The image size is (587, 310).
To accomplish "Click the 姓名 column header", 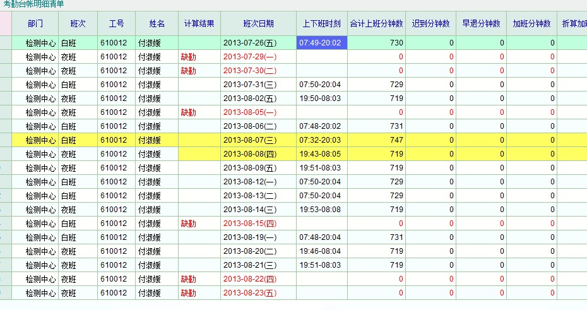I will [157, 24].
